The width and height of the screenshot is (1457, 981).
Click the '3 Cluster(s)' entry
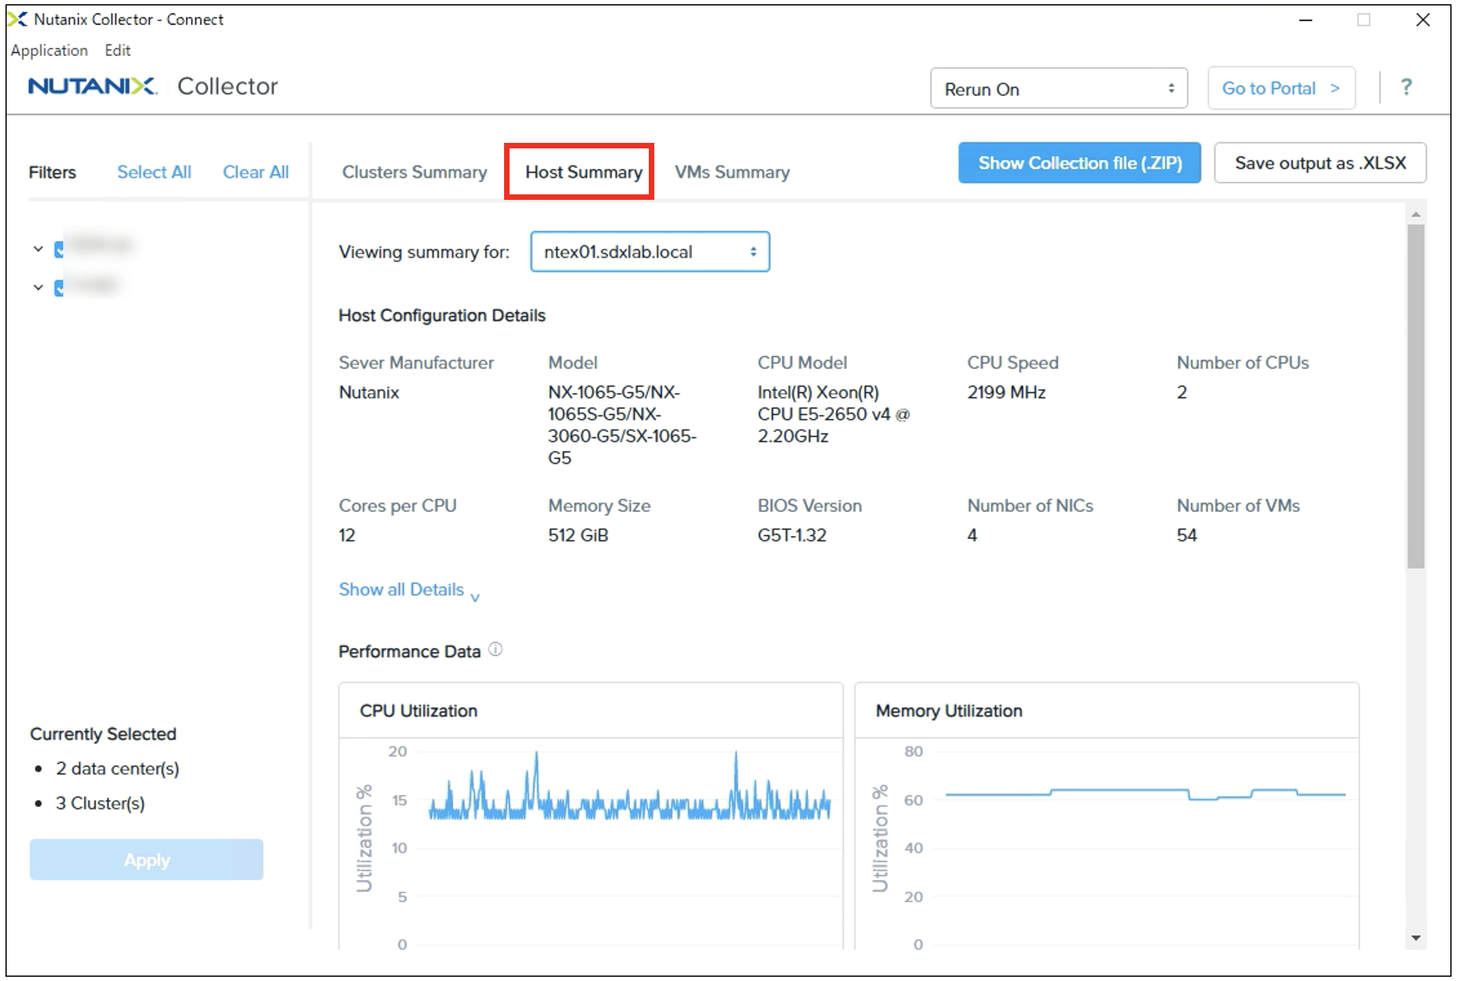[x=100, y=803]
